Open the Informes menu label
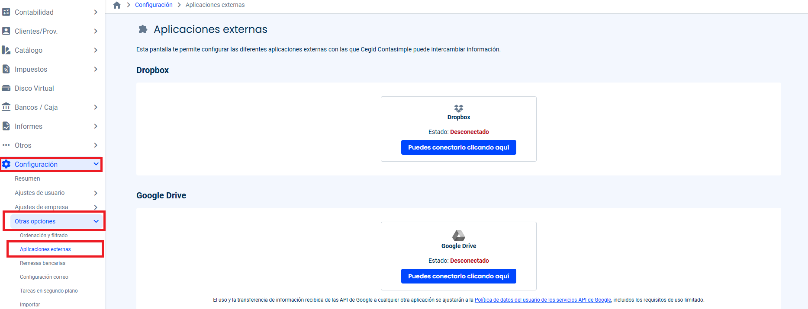 [x=29, y=126]
